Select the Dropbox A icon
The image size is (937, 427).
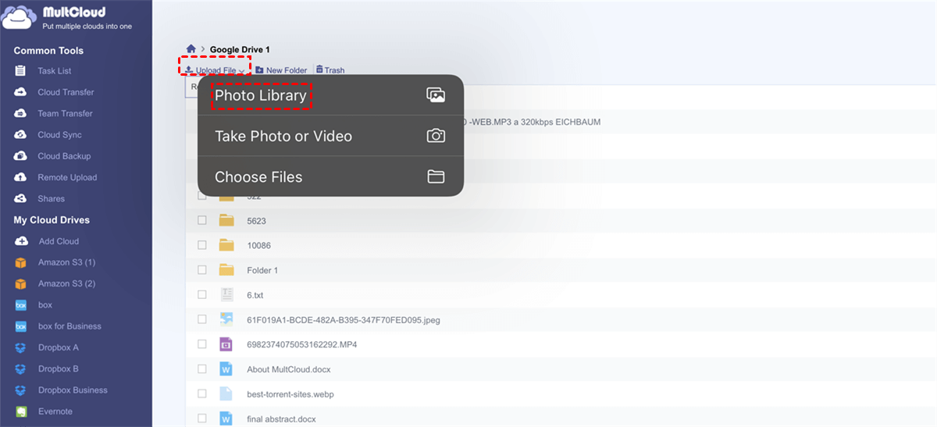[22, 347]
